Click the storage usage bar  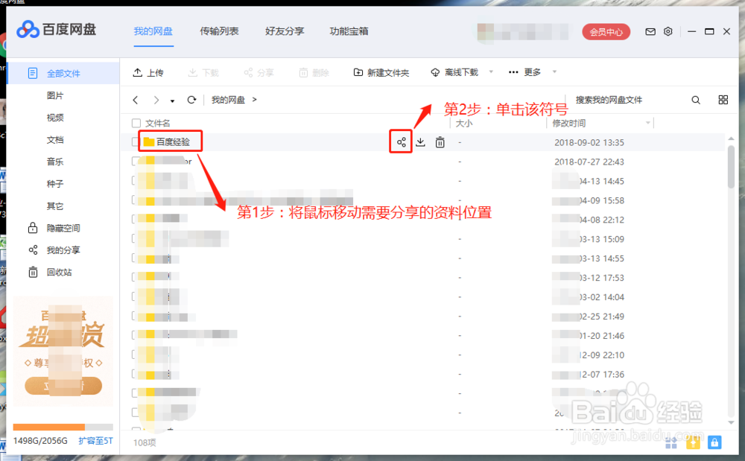63,427
